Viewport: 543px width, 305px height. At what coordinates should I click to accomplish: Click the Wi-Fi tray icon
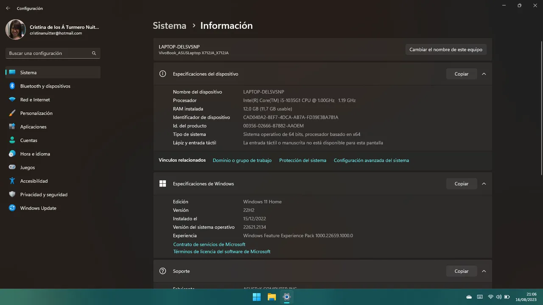(491, 297)
